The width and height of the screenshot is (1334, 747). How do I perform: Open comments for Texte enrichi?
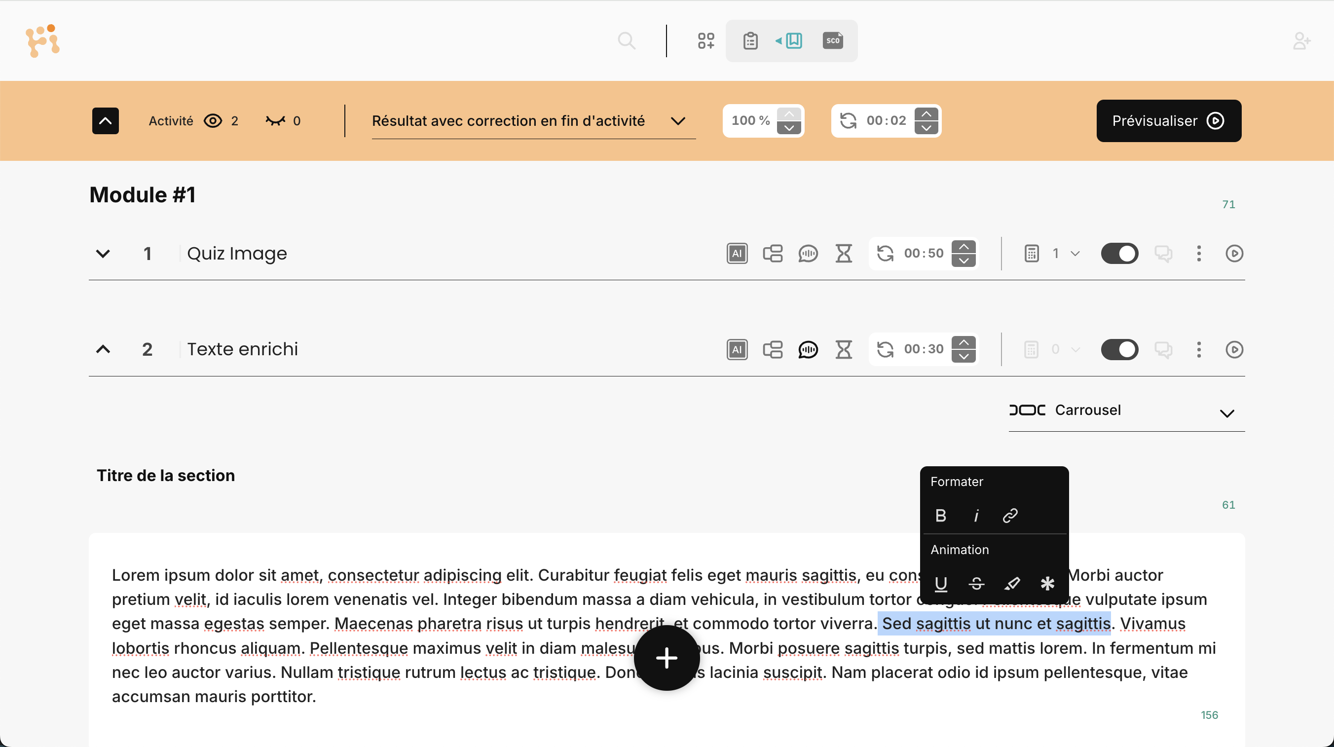pyautogui.click(x=1163, y=349)
